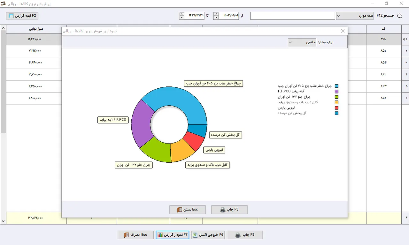Image resolution: width=409 pixels, height=245 pixels.
Task: Open the همه موارد filter dropdown
Action: click(355, 16)
